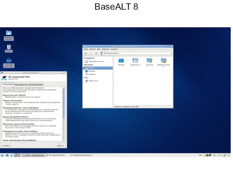Go back in the file manager
The height and width of the screenshot is (175, 233).
(86, 53)
